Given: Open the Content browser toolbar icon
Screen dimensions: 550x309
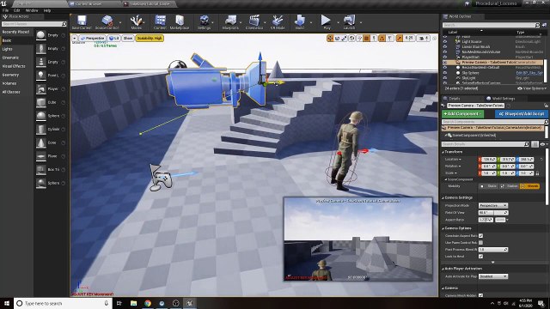Looking at the screenshot, I should coord(160,22).
